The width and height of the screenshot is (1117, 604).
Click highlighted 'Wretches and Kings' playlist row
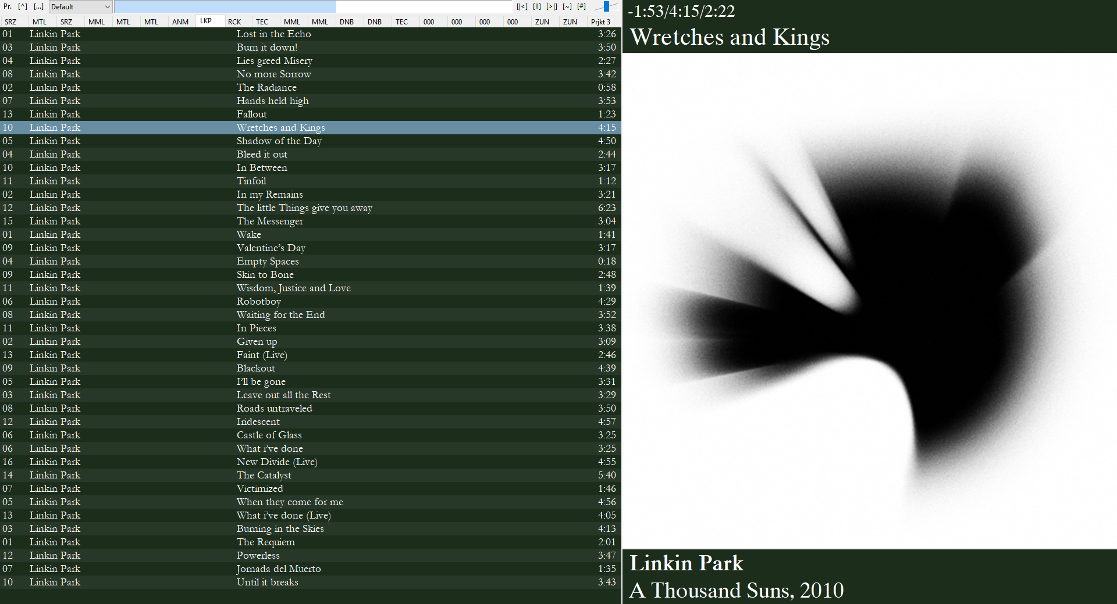311,127
